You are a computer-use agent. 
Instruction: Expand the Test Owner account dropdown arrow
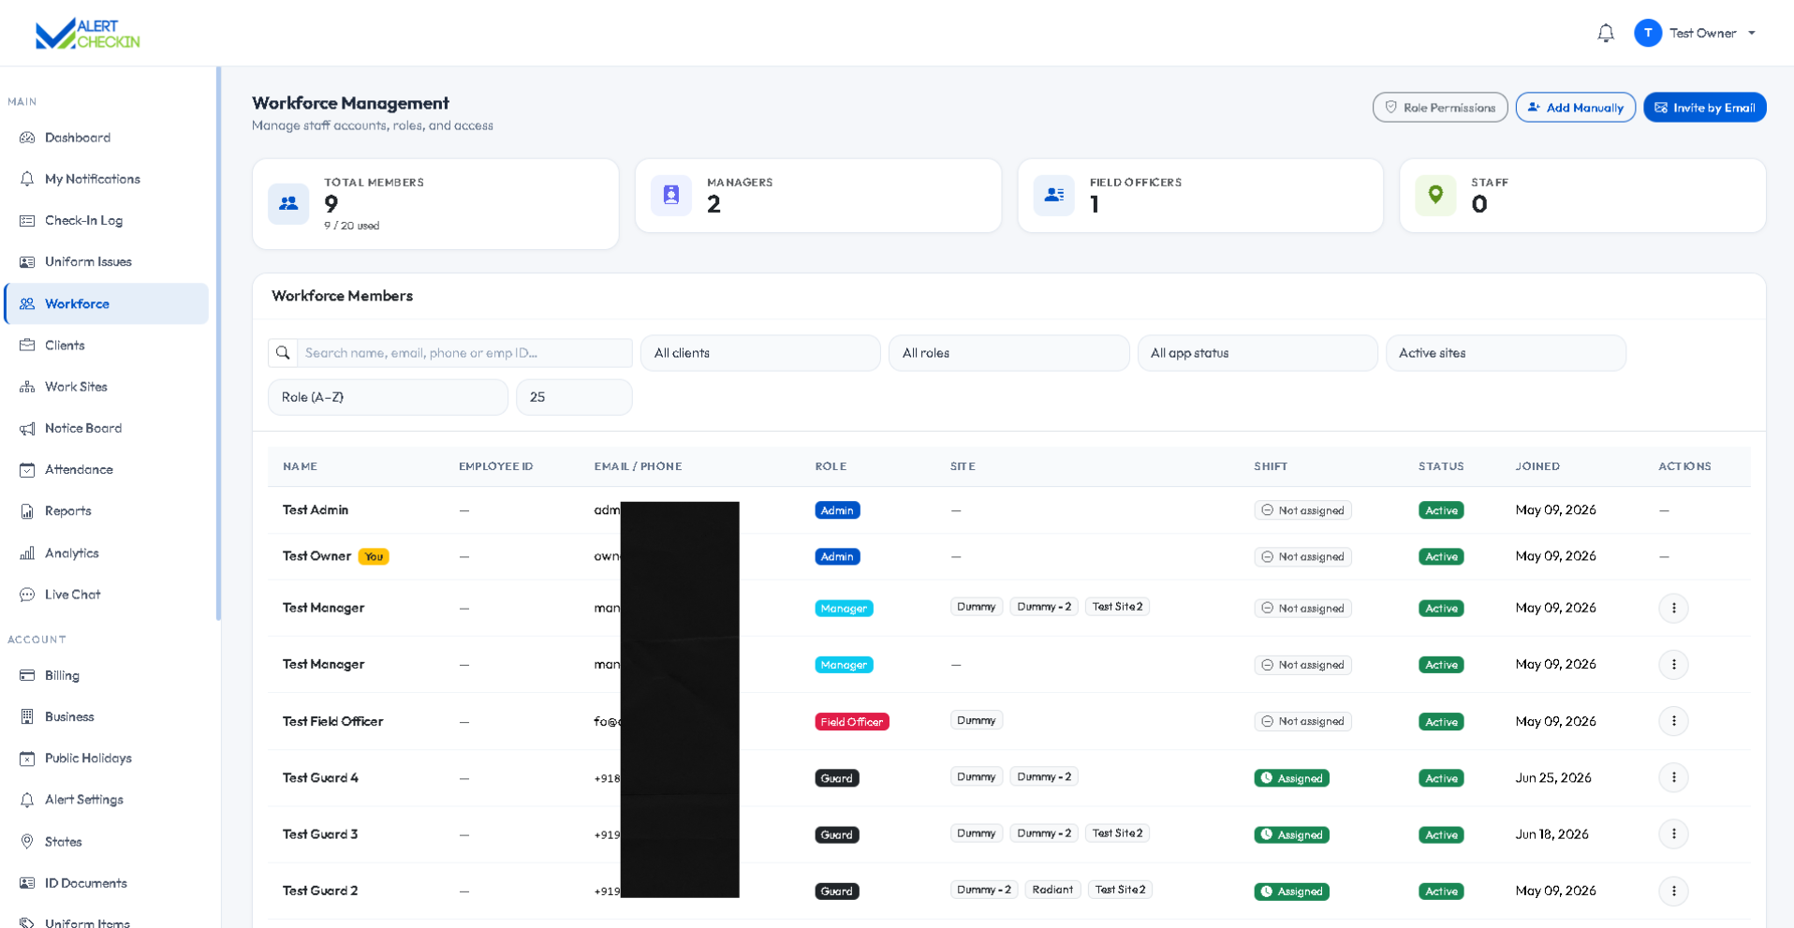click(1752, 33)
